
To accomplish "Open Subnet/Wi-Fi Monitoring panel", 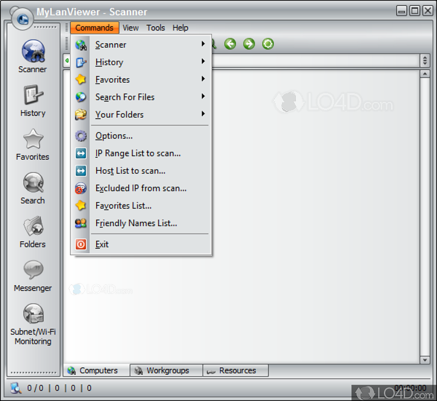I will point(33,324).
